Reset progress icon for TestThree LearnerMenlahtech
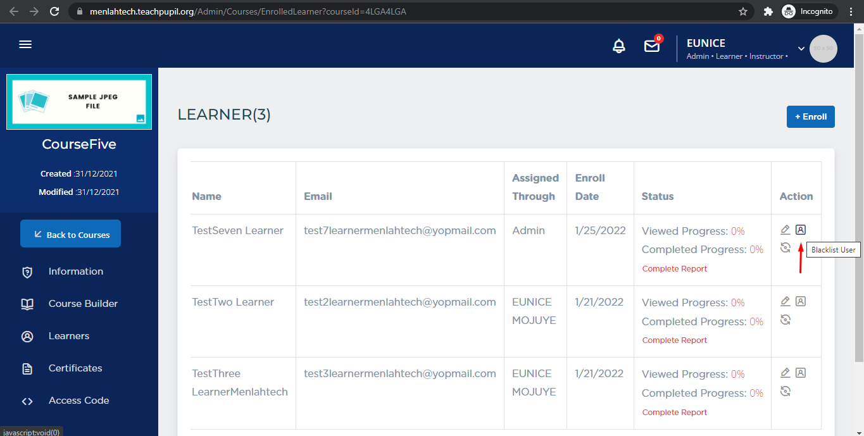864x436 pixels. pos(786,391)
